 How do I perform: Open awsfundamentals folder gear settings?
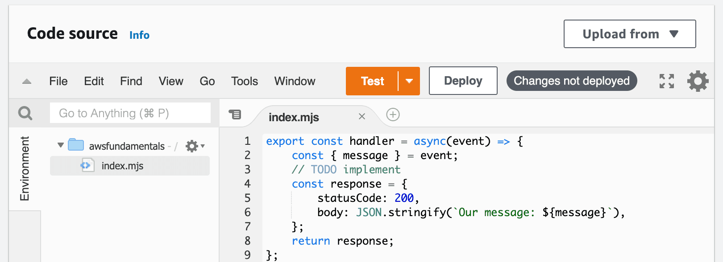pos(195,146)
